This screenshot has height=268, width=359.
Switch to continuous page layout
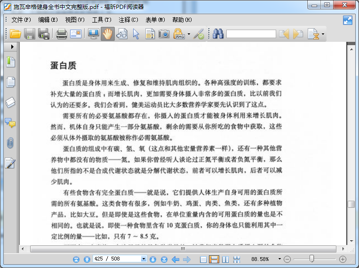tap(214, 260)
